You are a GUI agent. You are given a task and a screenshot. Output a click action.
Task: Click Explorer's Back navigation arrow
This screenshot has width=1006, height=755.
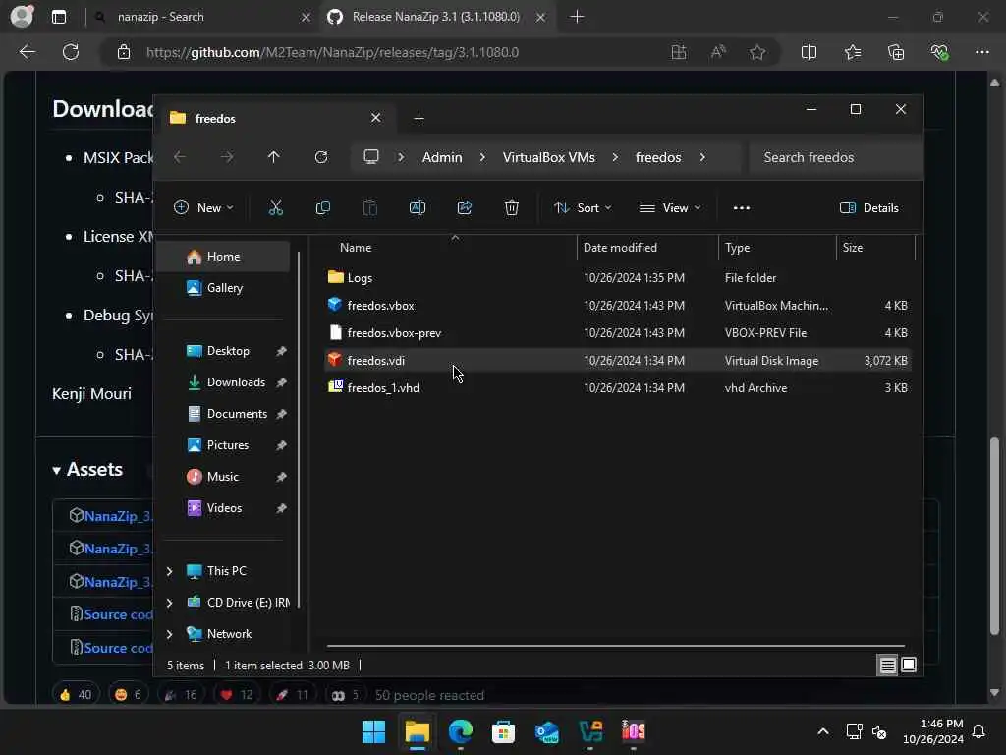coord(180,157)
